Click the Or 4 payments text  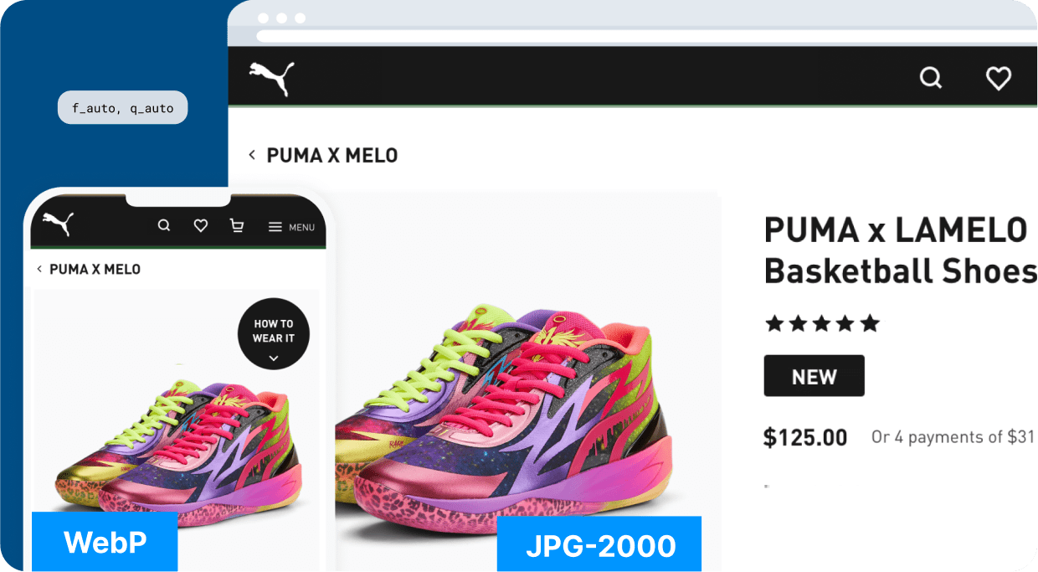pos(953,437)
